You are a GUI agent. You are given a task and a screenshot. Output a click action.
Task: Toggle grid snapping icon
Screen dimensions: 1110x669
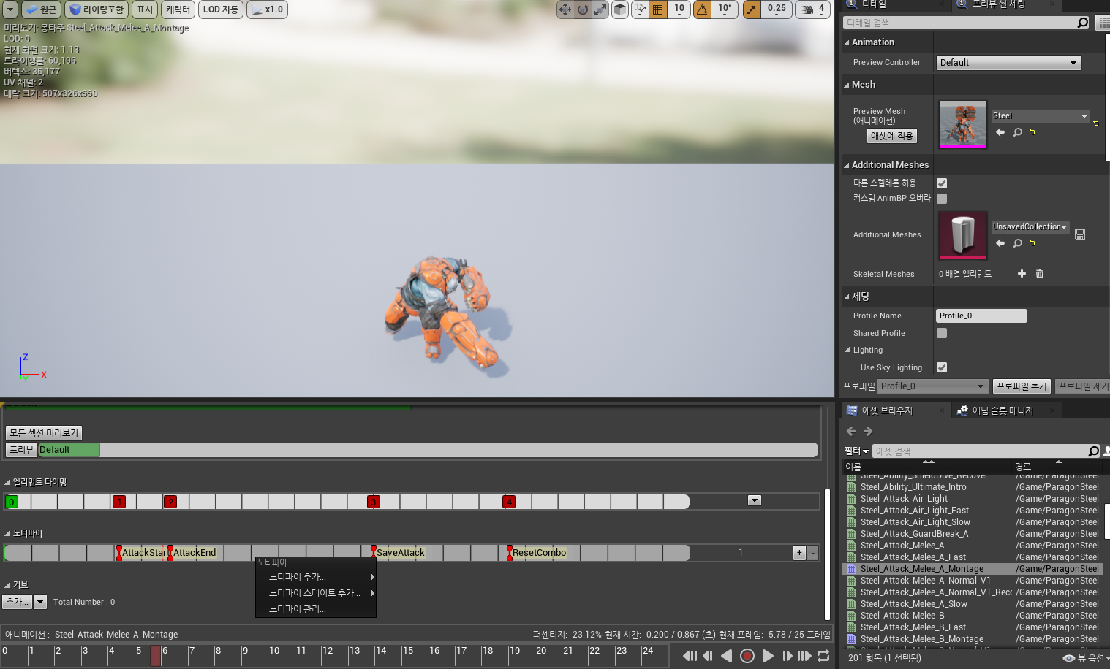point(658,9)
